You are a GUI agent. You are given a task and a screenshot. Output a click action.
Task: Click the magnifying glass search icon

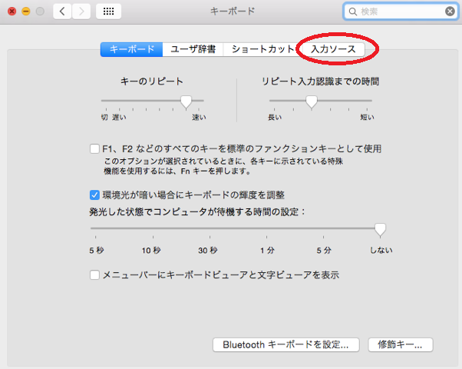point(352,12)
